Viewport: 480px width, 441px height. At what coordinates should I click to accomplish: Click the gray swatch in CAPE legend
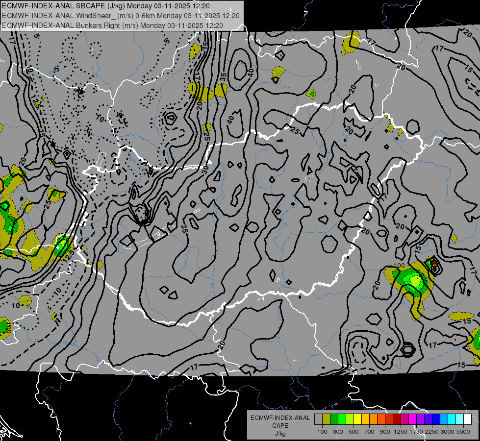point(318,419)
